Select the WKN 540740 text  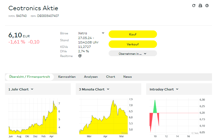pyautogui.click(x=17, y=16)
